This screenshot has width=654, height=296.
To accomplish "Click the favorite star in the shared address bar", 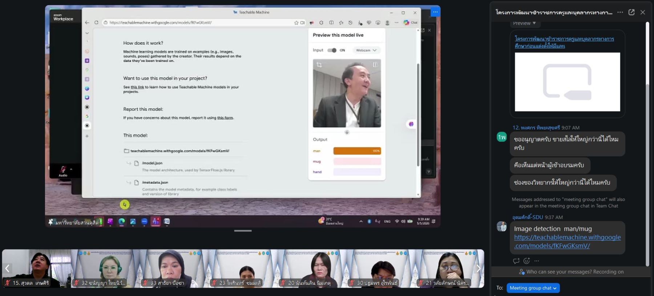I will click(296, 22).
